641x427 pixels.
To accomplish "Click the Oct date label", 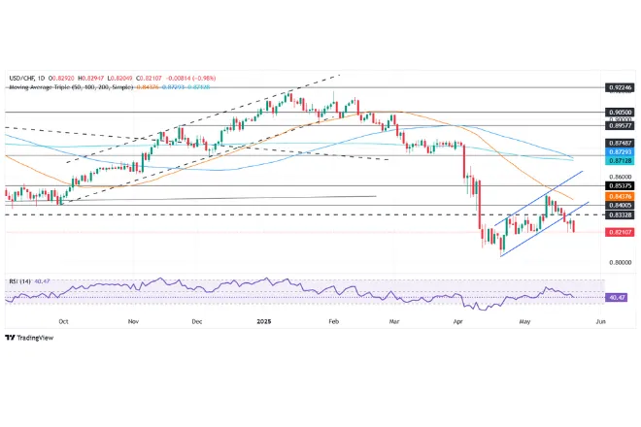I will 63,321.
